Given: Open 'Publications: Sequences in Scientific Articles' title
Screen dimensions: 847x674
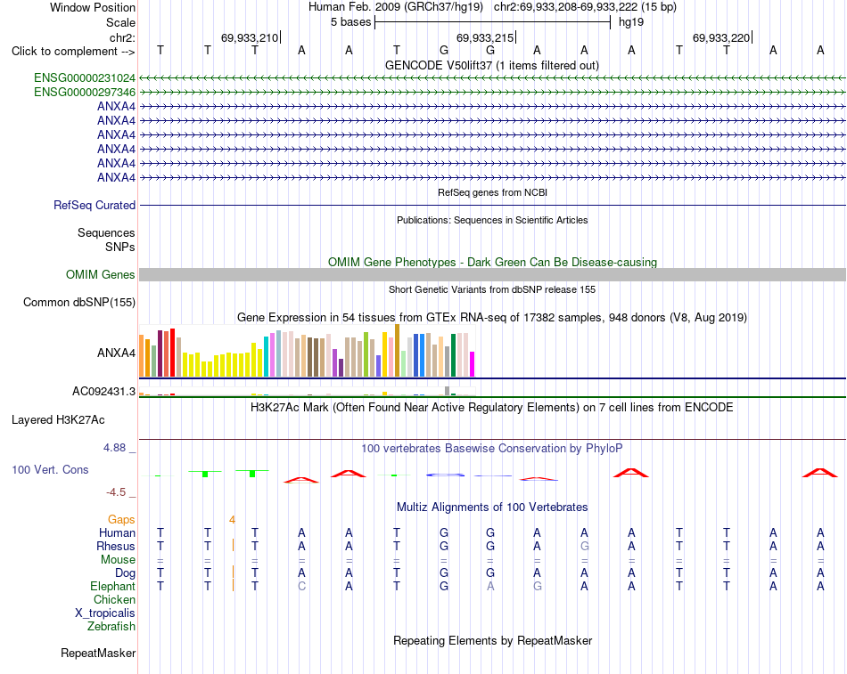Looking at the screenshot, I should click(492, 220).
